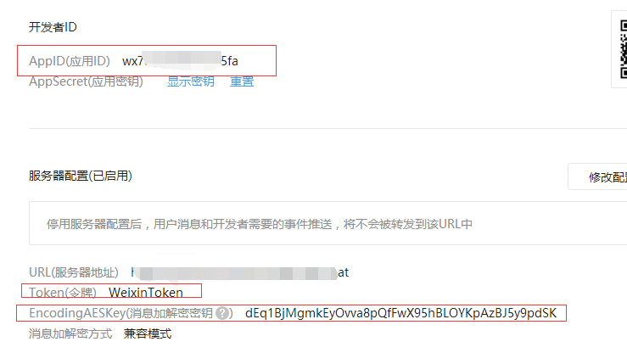Click the URL(服务器地址) label
This screenshot has width=627, height=364.
click(74, 272)
